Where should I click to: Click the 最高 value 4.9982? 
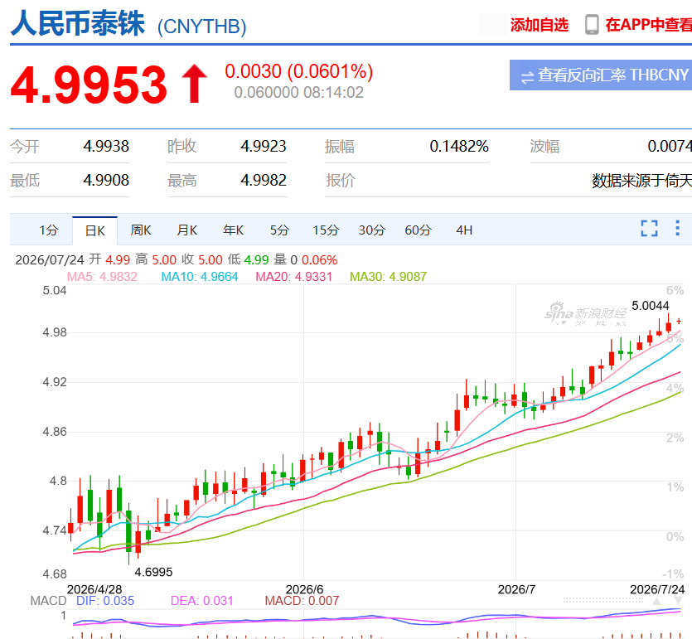pyautogui.click(x=264, y=180)
